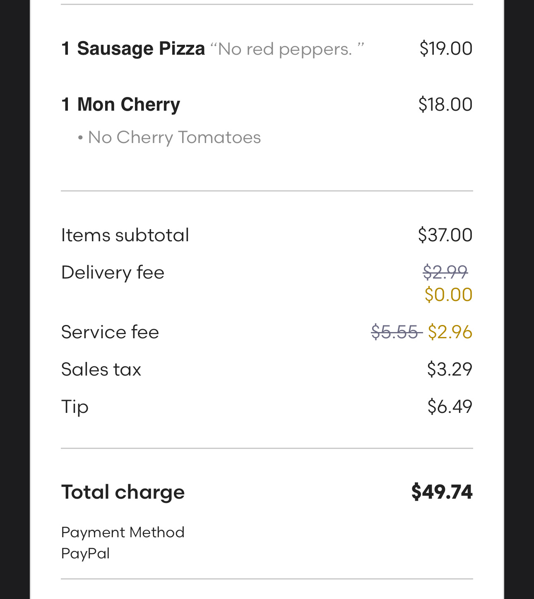Click the Items subtotal label
Image resolution: width=534 pixels, height=599 pixels.
pos(125,235)
